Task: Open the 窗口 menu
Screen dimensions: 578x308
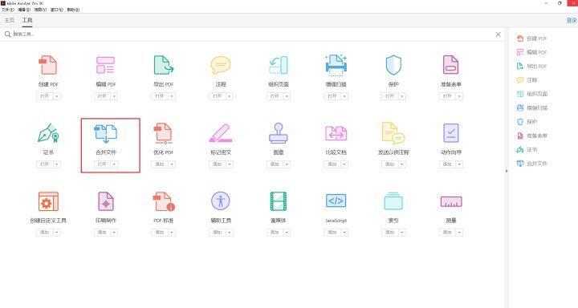Action: point(56,10)
